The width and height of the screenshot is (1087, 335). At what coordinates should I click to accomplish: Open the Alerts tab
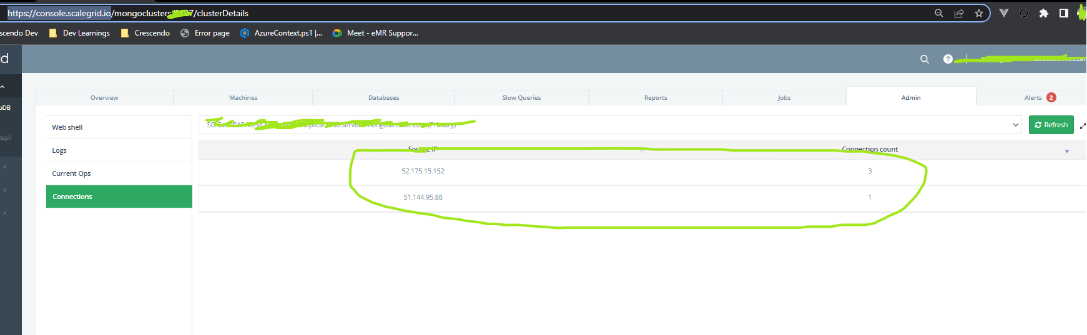[1033, 98]
